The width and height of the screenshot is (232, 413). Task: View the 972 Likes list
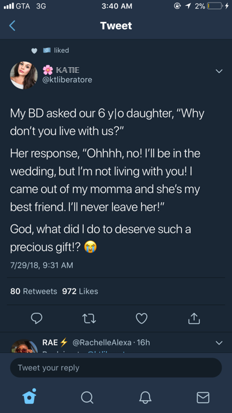[x=80, y=291]
